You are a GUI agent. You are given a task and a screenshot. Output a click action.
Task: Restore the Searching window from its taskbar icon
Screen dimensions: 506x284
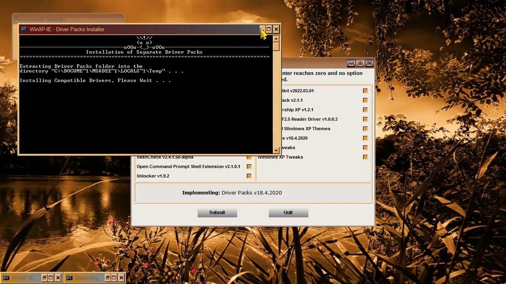point(108,278)
